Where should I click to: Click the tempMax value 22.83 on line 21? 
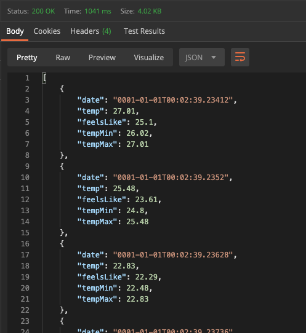tap(137, 299)
